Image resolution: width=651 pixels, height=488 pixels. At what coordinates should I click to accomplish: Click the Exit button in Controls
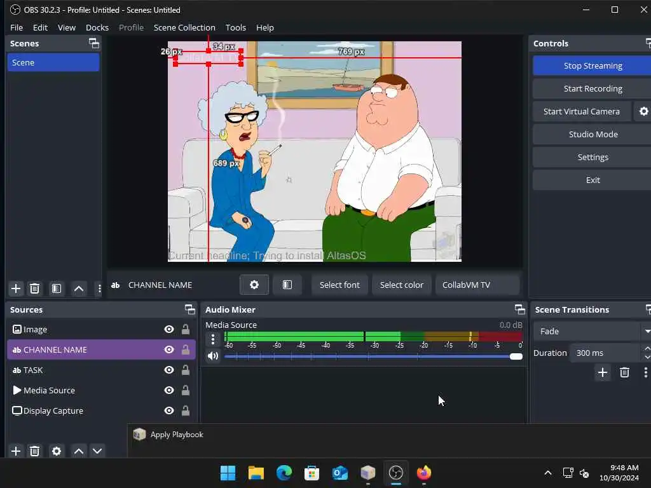click(593, 180)
